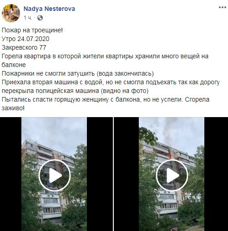
Task: Click the line starting "Пытались спасти"
Action: click(106, 100)
